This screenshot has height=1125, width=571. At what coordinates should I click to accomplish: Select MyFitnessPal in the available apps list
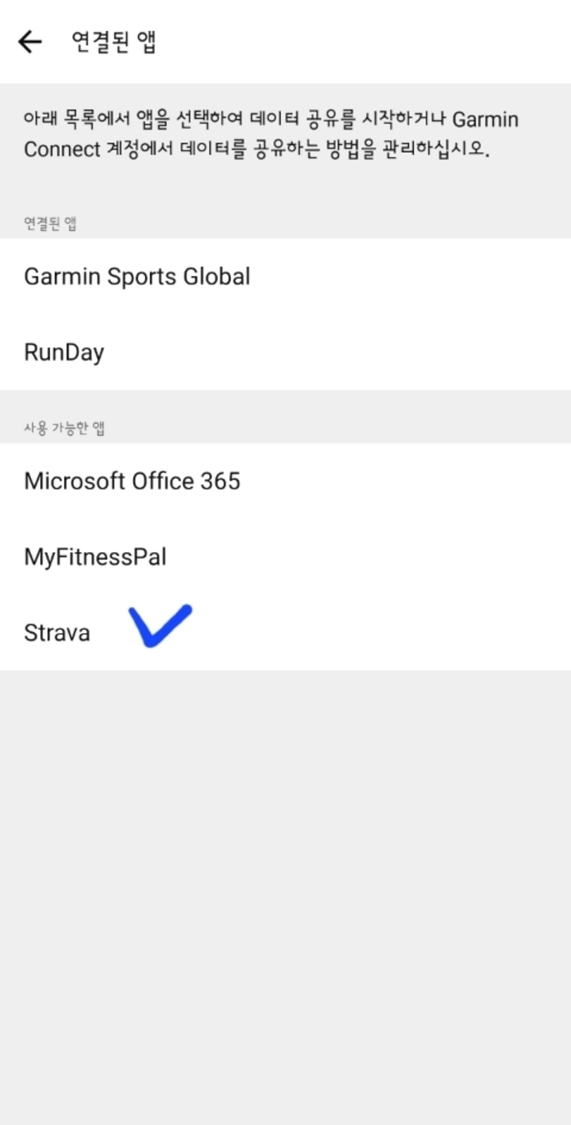[95, 557]
